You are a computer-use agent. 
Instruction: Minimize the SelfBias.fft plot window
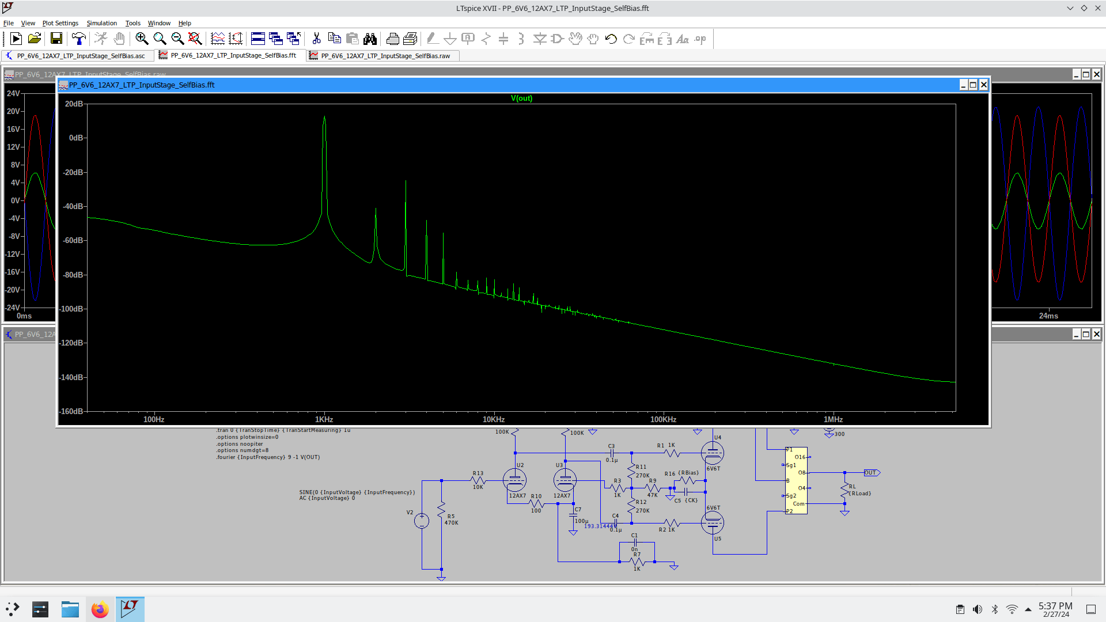click(963, 85)
